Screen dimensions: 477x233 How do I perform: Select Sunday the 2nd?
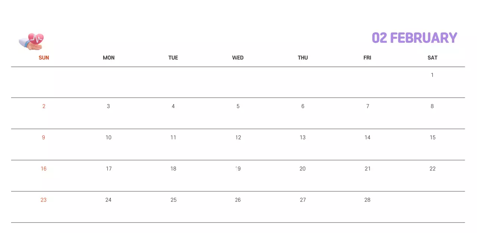click(x=44, y=106)
